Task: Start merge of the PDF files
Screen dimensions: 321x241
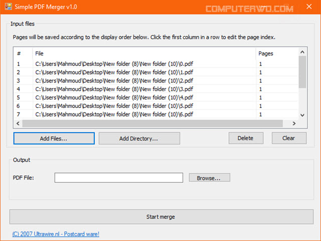Action: (161, 216)
